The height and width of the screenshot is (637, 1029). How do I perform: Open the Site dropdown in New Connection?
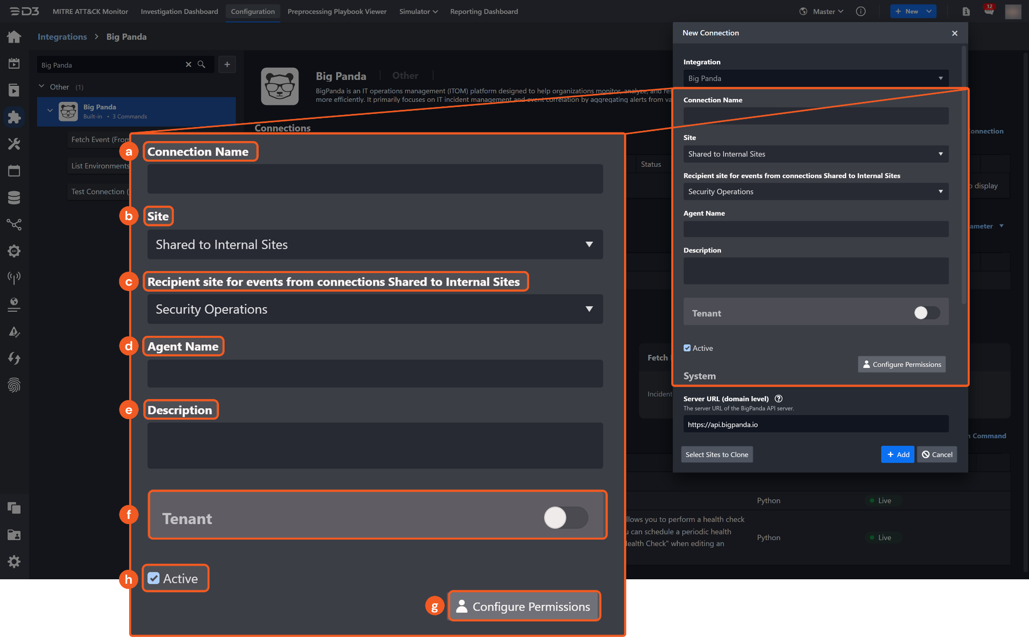(815, 154)
